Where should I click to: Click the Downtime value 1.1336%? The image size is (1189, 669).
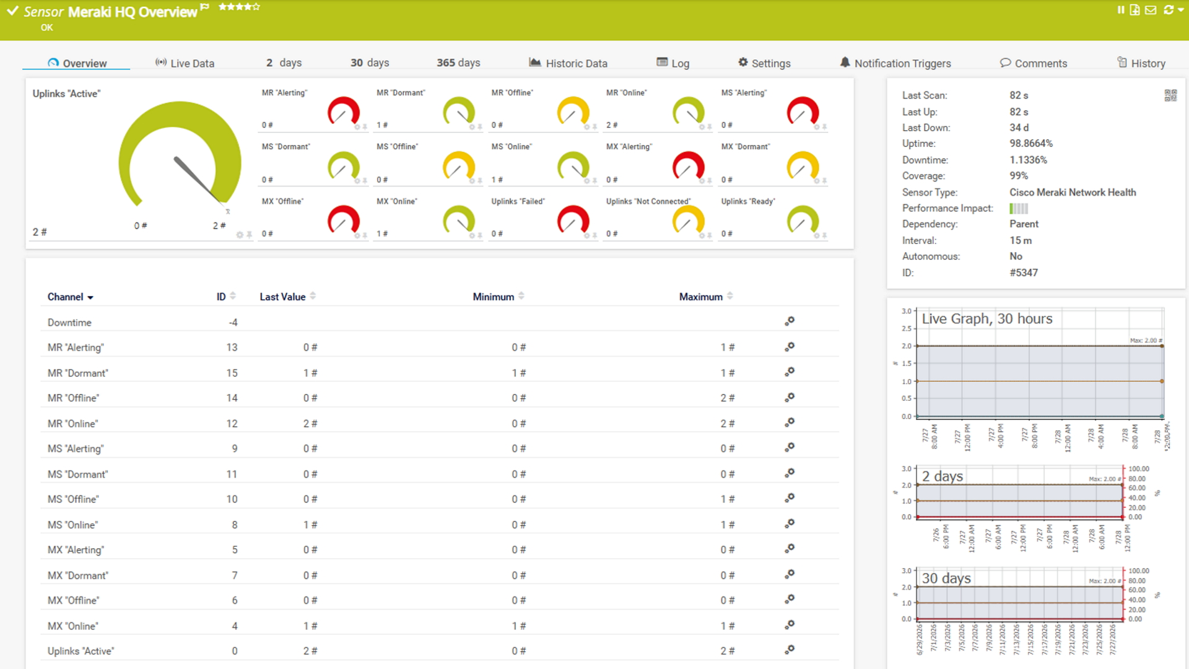1028,160
